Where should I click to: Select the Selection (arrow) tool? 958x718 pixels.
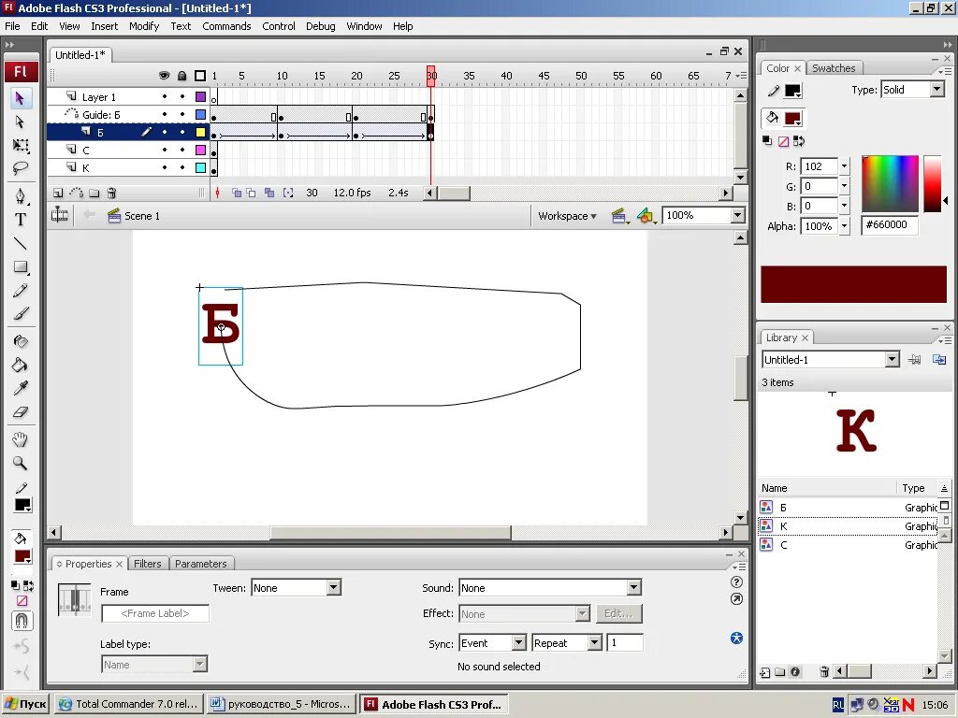pyautogui.click(x=21, y=98)
